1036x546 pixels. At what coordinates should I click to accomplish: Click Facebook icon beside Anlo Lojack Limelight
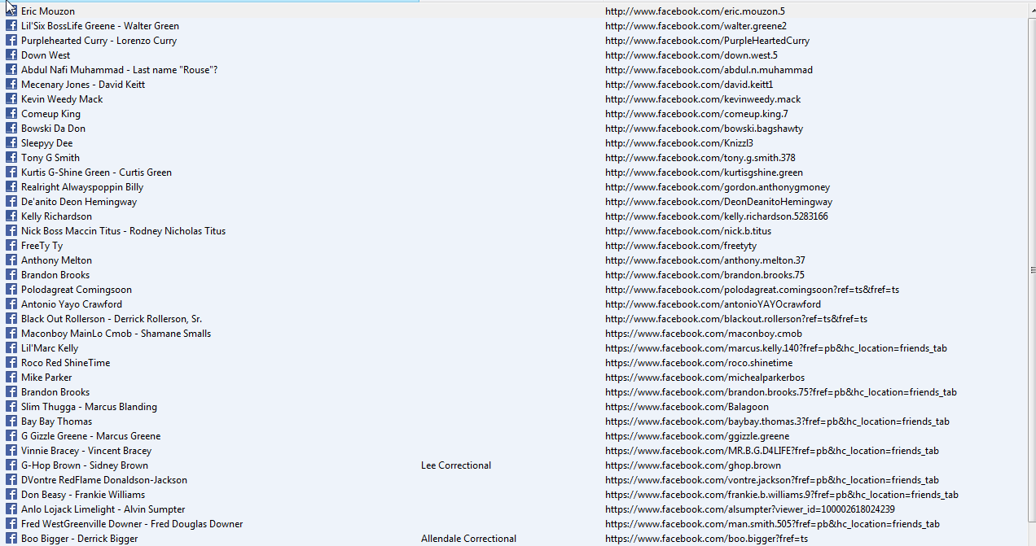11,509
